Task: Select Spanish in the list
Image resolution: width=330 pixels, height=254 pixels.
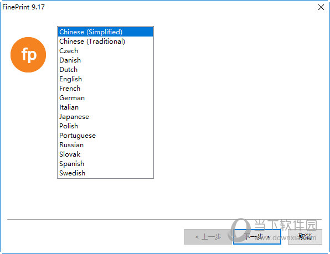Action: pos(105,164)
